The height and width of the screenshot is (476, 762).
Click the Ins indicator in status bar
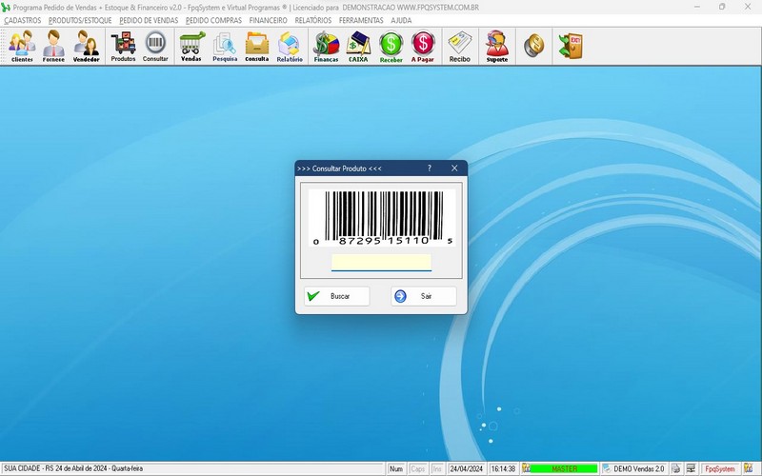437,468
